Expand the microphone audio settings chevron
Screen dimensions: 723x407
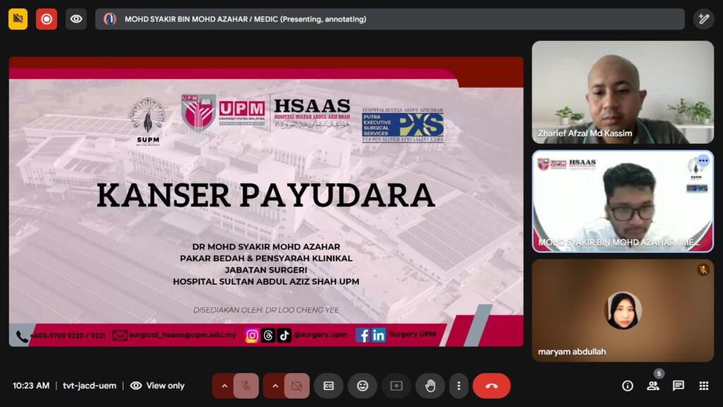225,386
